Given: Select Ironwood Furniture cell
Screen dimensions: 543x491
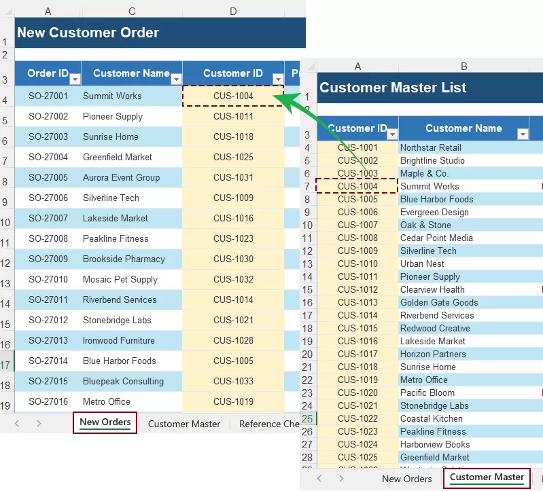Looking at the screenshot, I should (132, 340).
